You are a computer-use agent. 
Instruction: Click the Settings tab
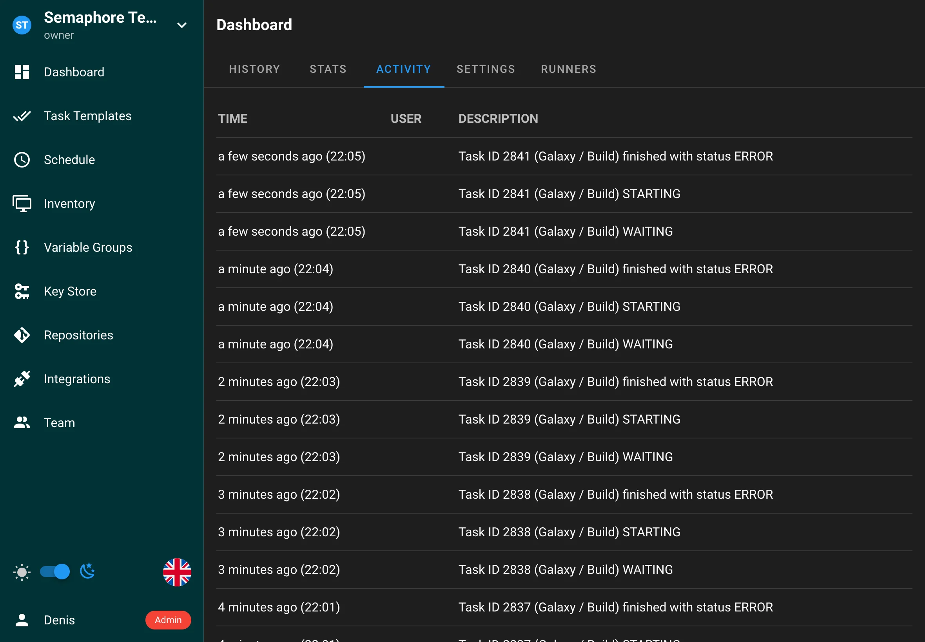[x=486, y=69]
